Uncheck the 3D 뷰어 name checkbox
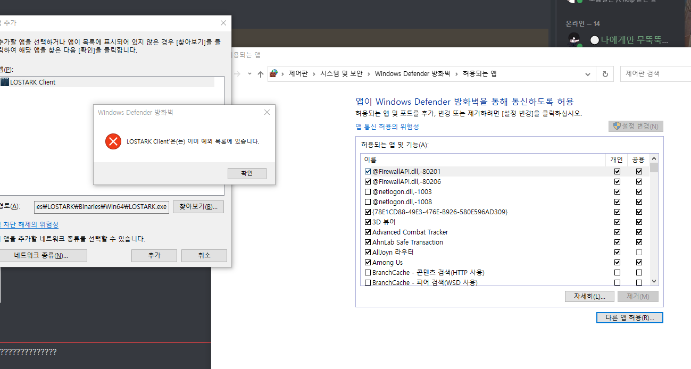Screen dimensions: 691x369 368,222
